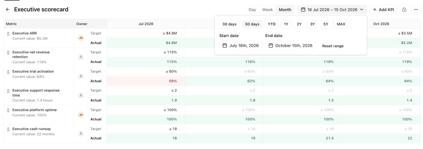Select the 30 days preset

[229, 24]
